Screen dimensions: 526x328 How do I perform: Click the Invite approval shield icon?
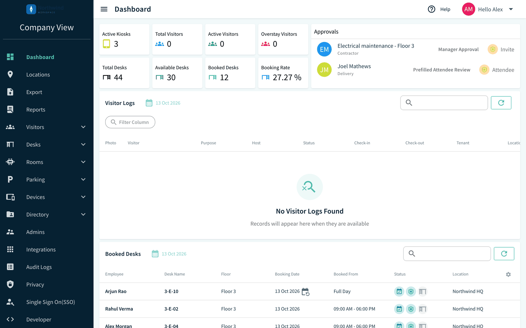tap(492, 49)
